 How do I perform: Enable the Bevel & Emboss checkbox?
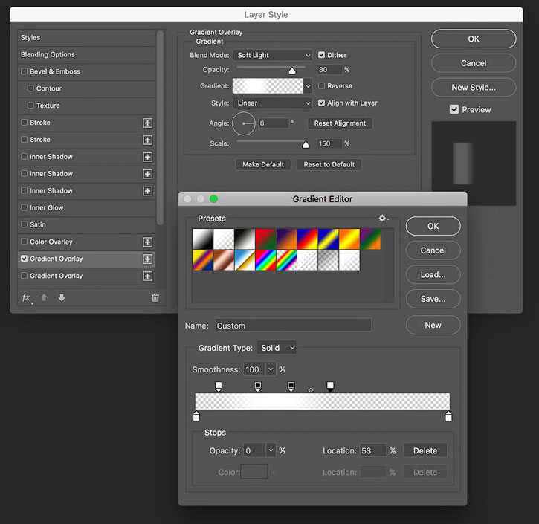pos(24,71)
